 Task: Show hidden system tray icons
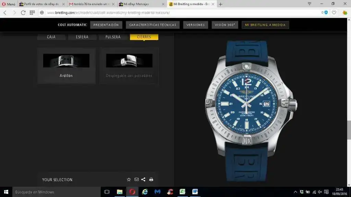pyautogui.click(x=295, y=192)
